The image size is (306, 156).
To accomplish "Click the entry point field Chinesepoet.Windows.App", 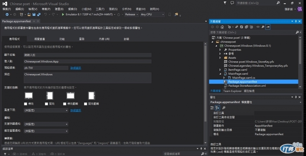I will pyautogui.click(x=88, y=62).
